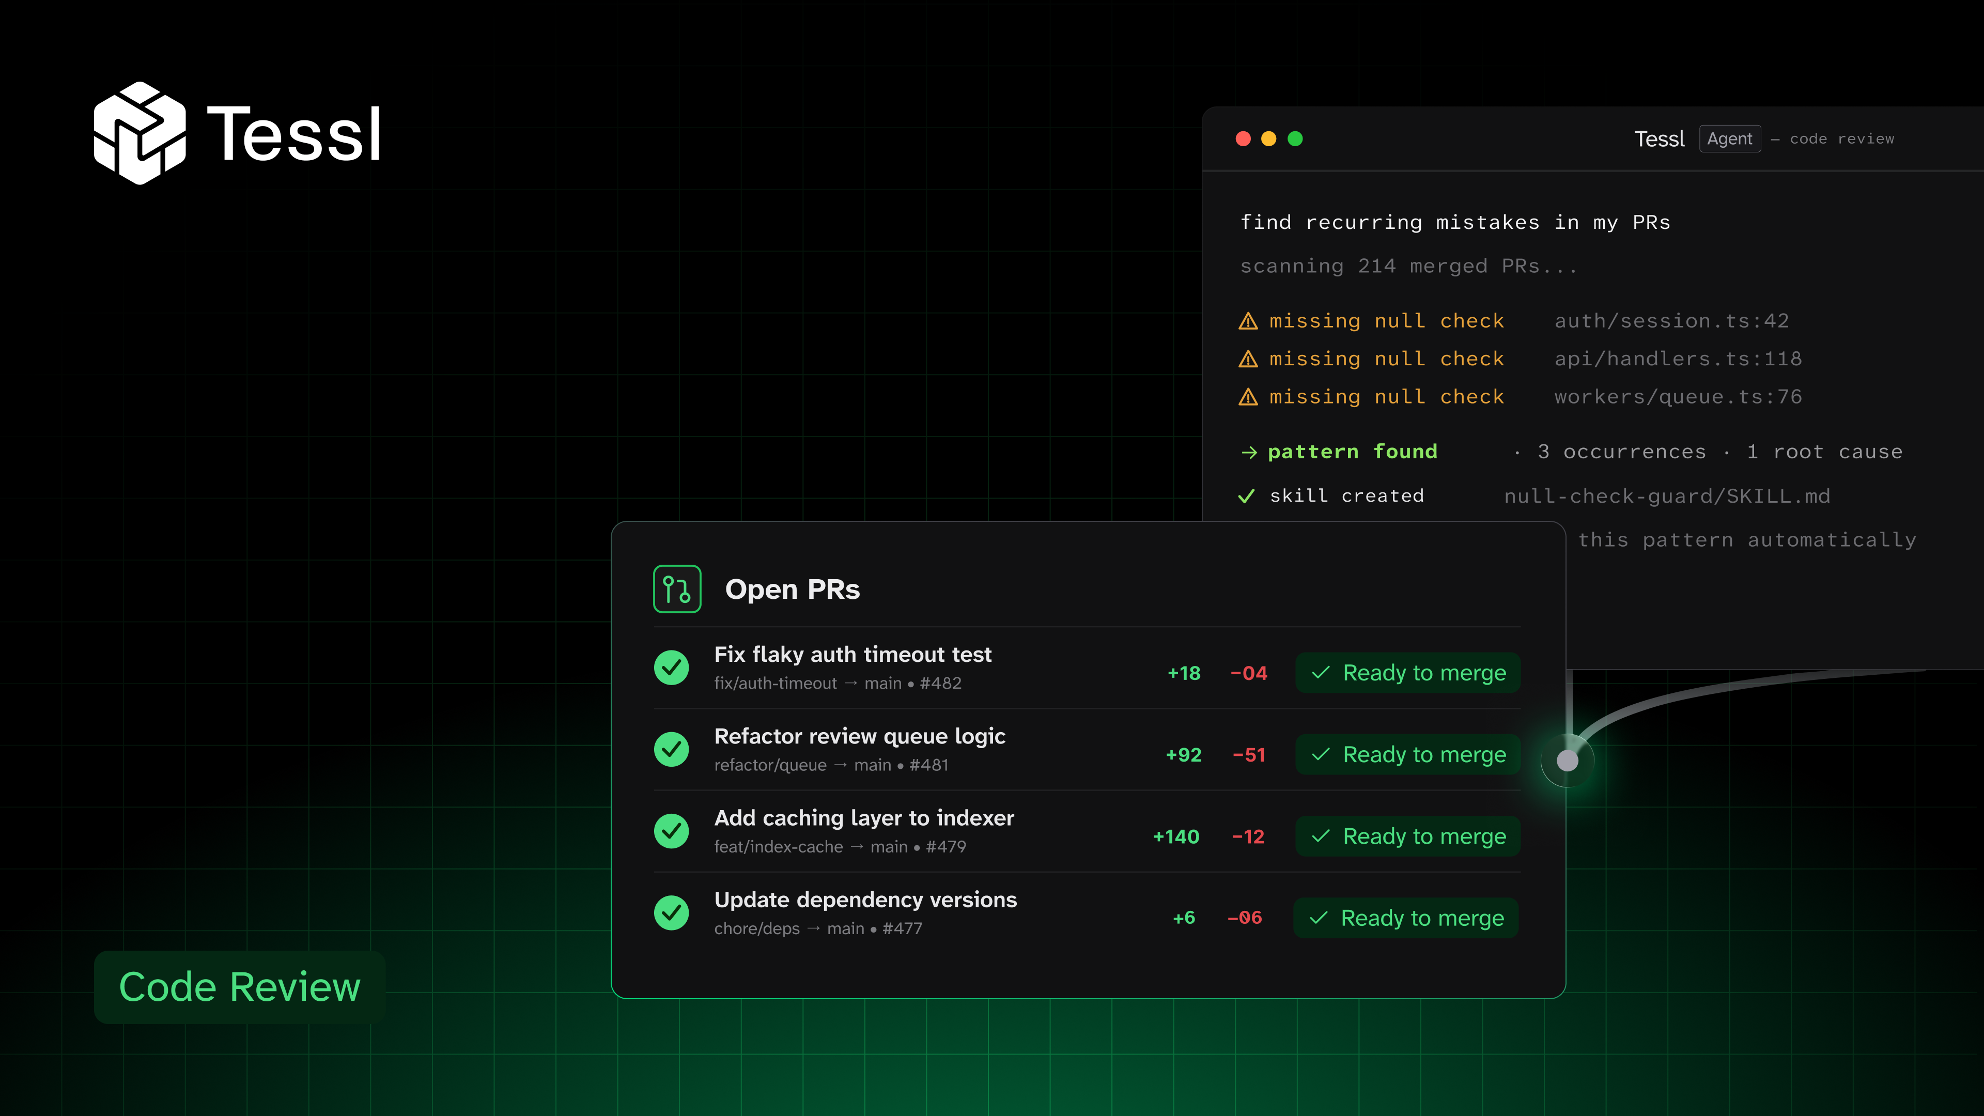Click the skill created text
The width and height of the screenshot is (1984, 1116).
tap(1347, 496)
